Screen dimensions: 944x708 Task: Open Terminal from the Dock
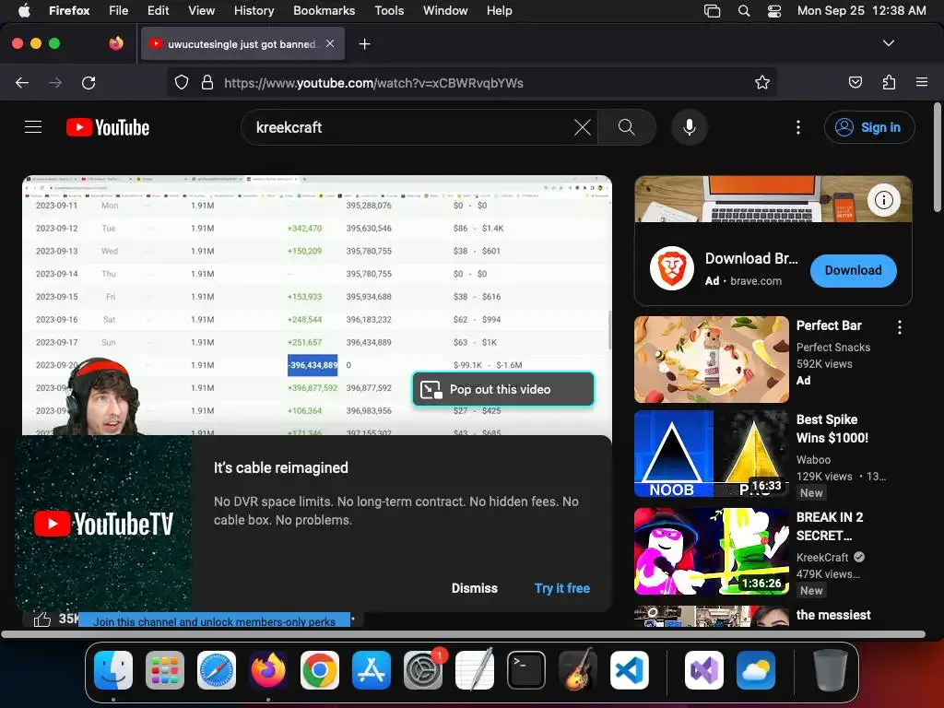[x=526, y=670]
